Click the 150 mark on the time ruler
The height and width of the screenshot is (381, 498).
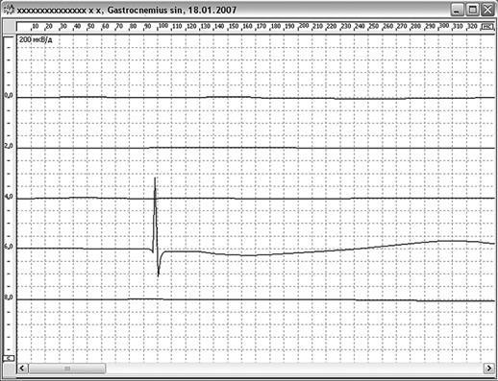pyautogui.click(x=234, y=26)
